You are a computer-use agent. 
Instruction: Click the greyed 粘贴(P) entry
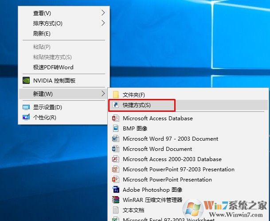tap(64, 47)
